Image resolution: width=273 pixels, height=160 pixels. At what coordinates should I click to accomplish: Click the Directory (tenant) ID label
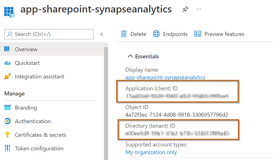tap(150, 126)
